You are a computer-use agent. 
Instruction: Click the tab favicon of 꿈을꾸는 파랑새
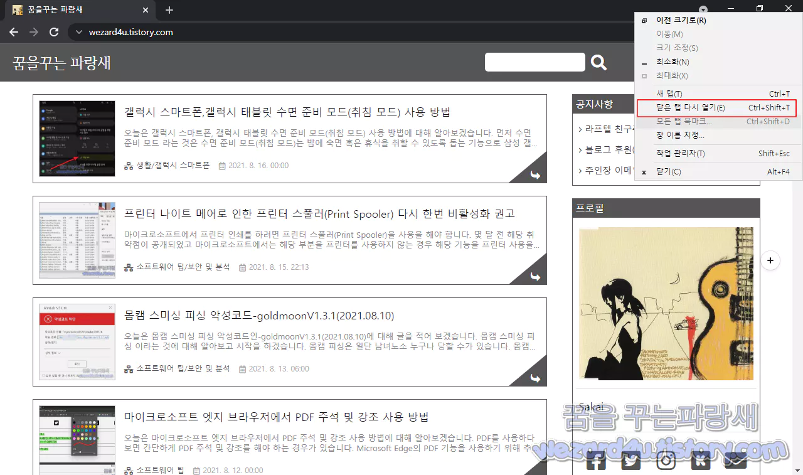tap(18, 10)
